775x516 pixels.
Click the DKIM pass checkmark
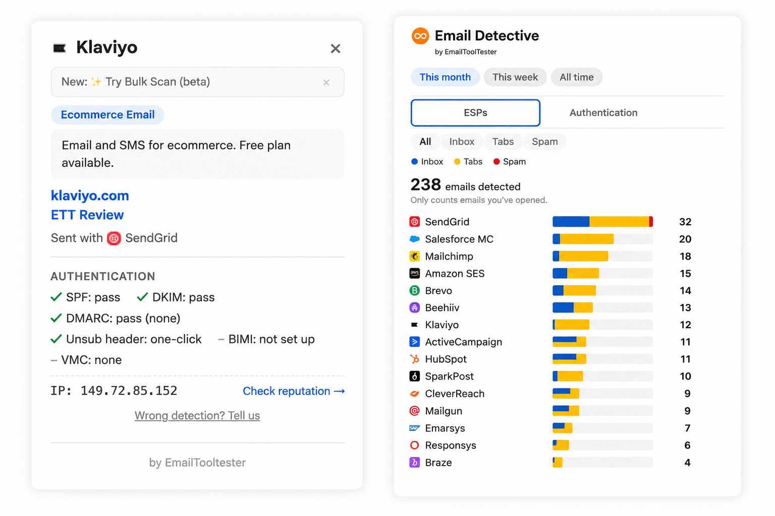[143, 297]
